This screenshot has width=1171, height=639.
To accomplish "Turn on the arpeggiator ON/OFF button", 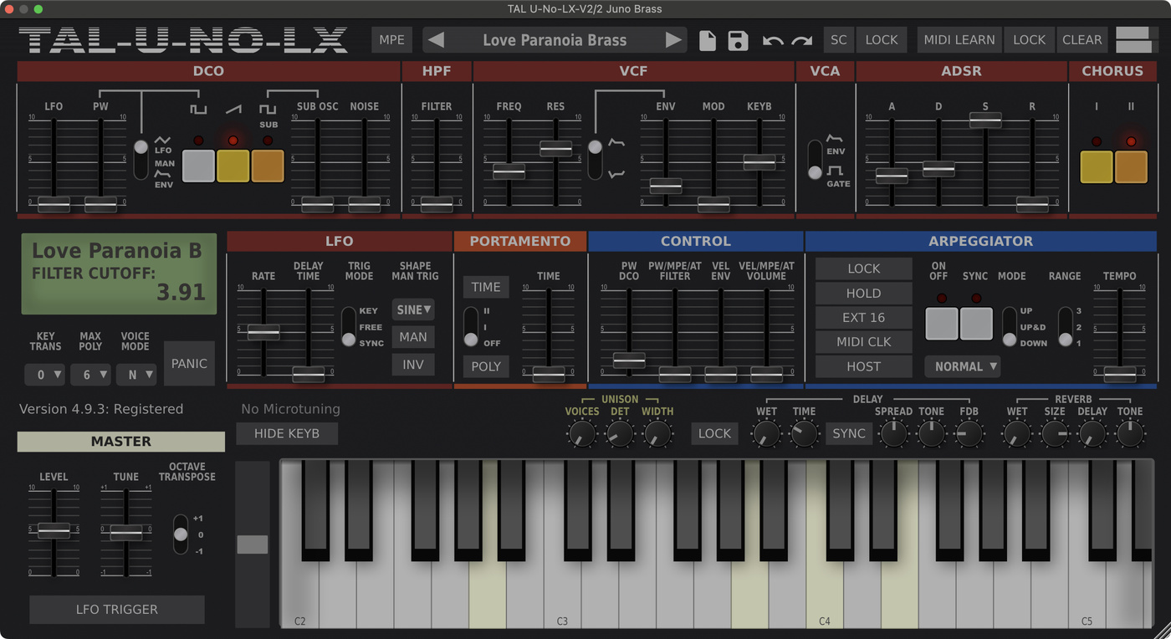I will pyautogui.click(x=942, y=324).
